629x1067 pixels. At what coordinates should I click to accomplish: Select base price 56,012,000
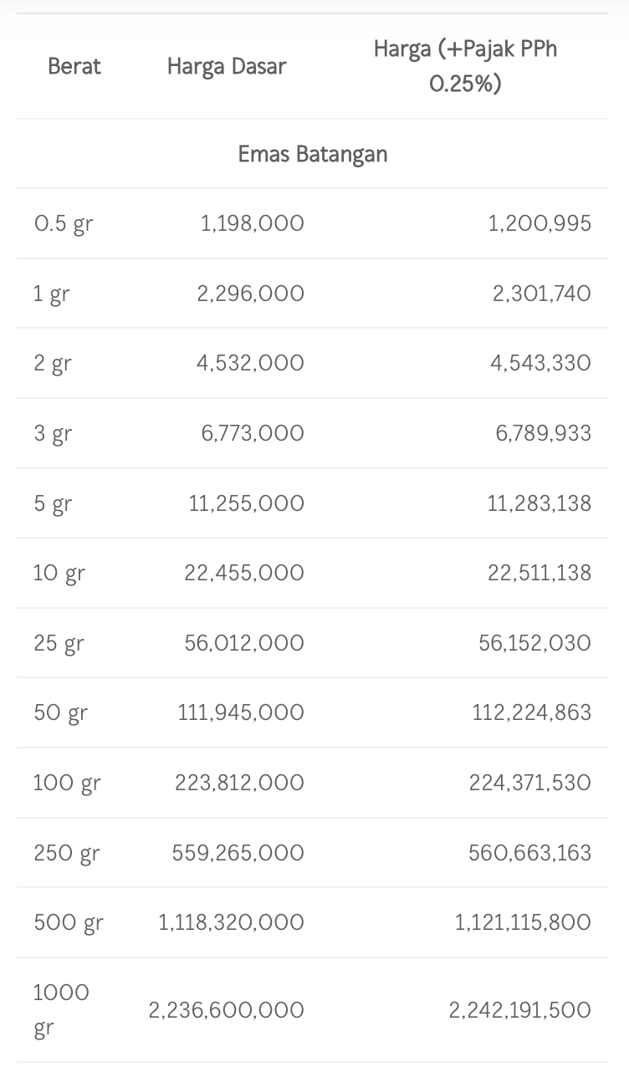[244, 643]
